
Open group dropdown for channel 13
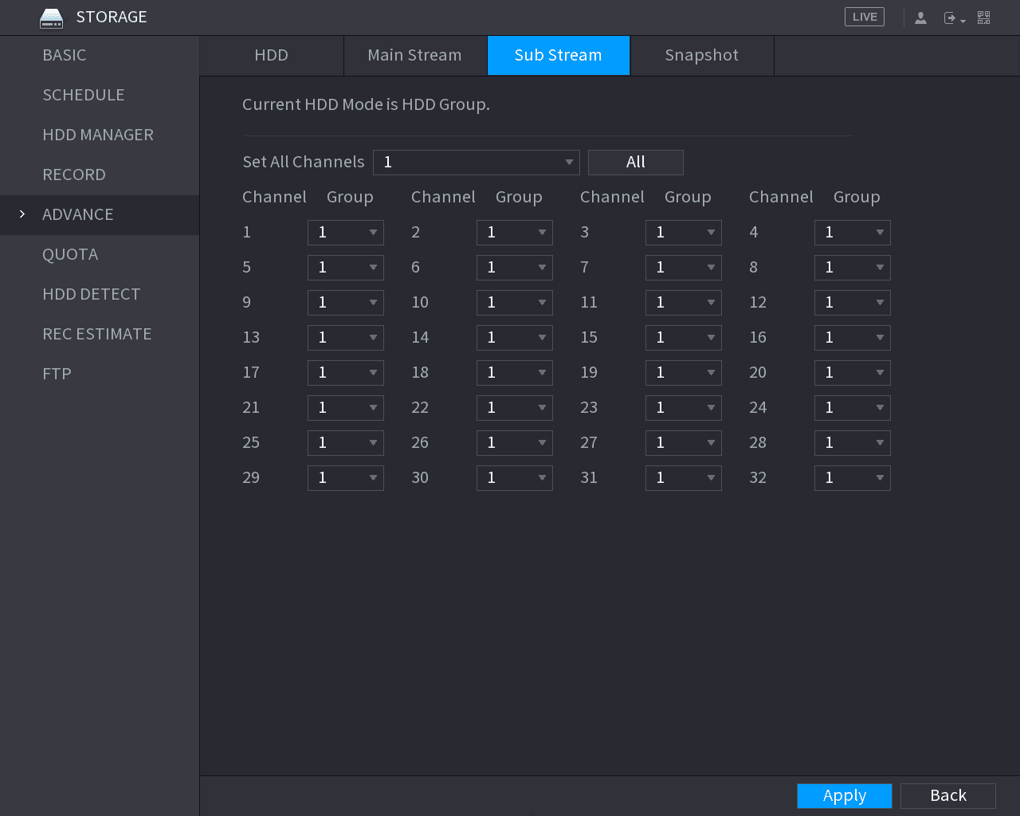346,338
